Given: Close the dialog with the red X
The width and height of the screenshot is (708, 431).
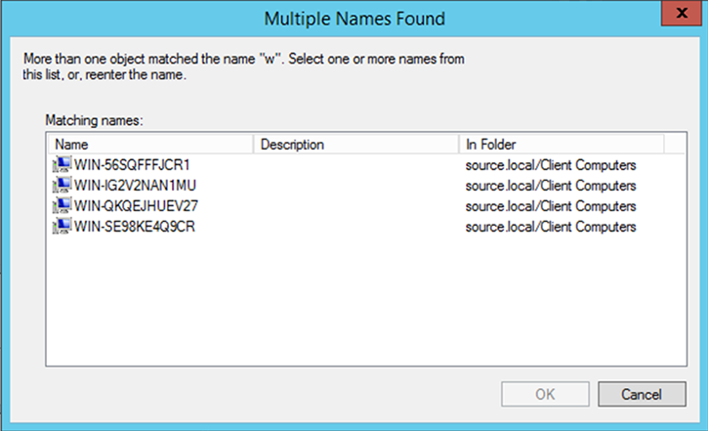Looking at the screenshot, I should [682, 13].
